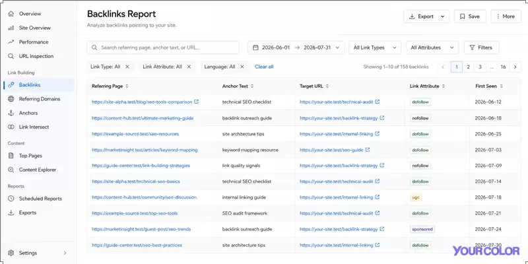Open the All Link Types dropdown

[375, 48]
